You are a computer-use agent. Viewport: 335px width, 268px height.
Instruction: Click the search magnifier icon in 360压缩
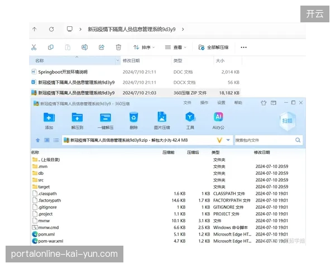[298, 140]
